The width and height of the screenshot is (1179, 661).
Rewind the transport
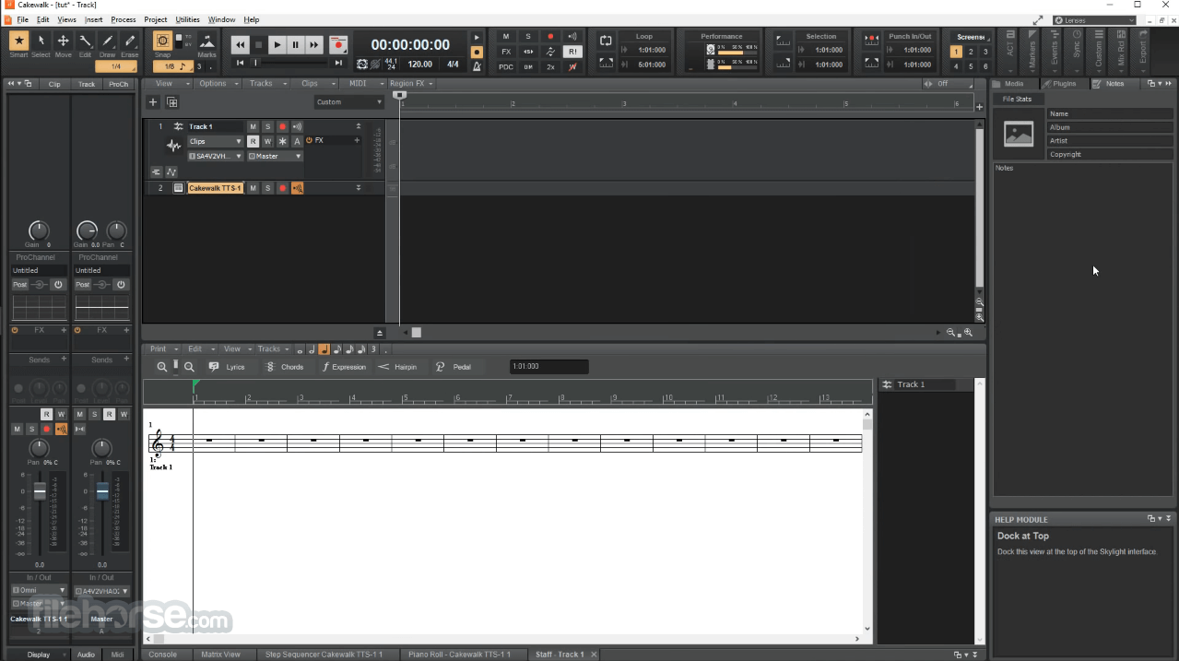tap(240, 44)
